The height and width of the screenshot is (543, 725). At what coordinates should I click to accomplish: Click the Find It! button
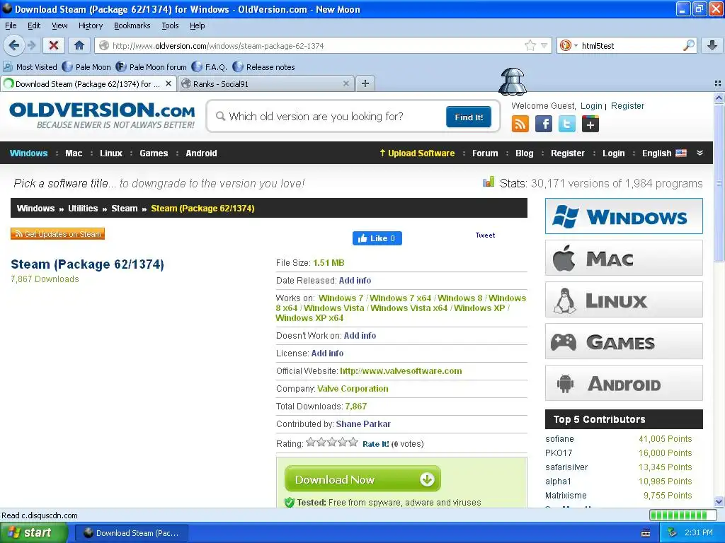click(469, 117)
